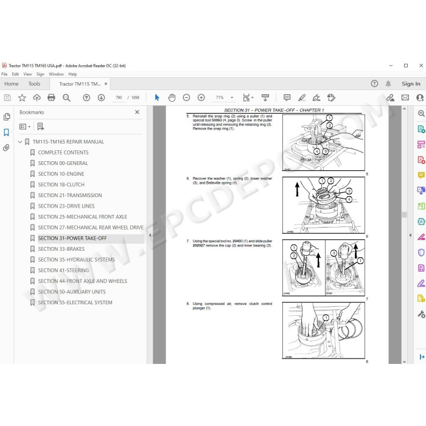Open the Find text search tool
Viewport: 426px width, 426px height.
tap(66, 97)
